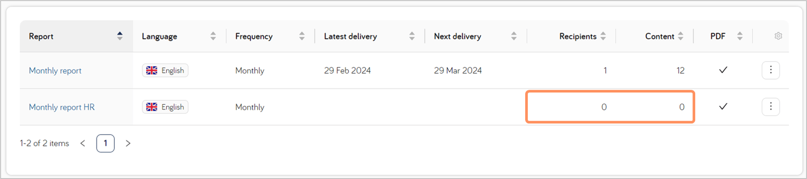Open the Monthly report link
Image resolution: width=807 pixels, height=179 pixels.
[55, 70]
